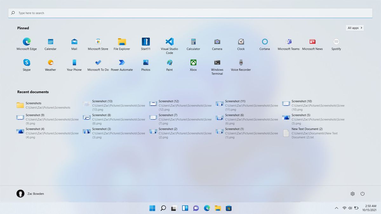Open Cortana
The width and height of the screenshot is (381, 214).
[264, 42]
